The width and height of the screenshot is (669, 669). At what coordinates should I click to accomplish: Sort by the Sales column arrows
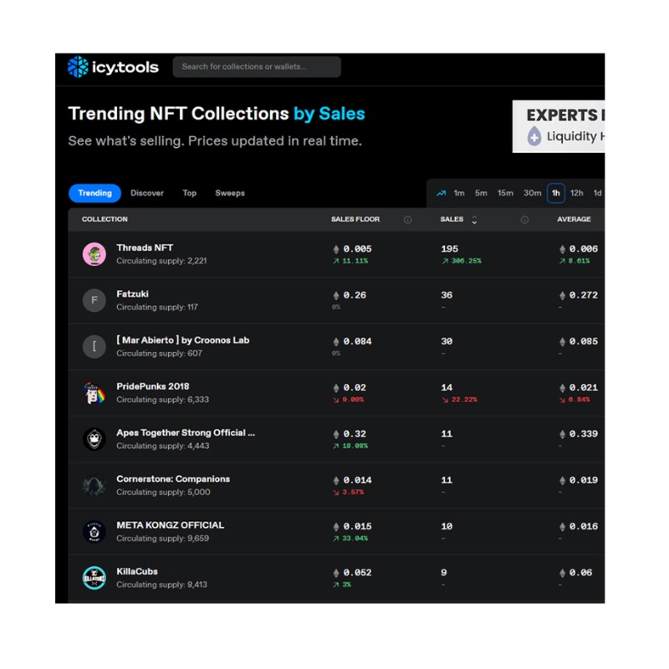pyautogui.click(x=474, y=219)
